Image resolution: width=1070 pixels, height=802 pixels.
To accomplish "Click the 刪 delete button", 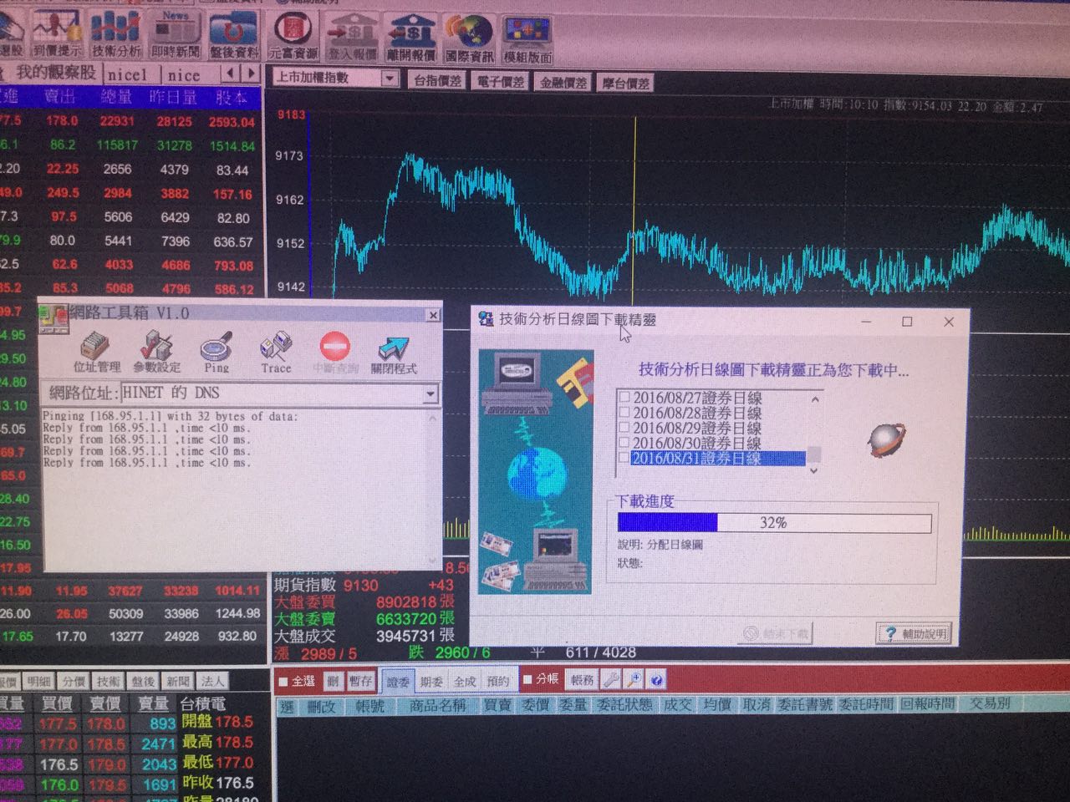I will 333,681.
